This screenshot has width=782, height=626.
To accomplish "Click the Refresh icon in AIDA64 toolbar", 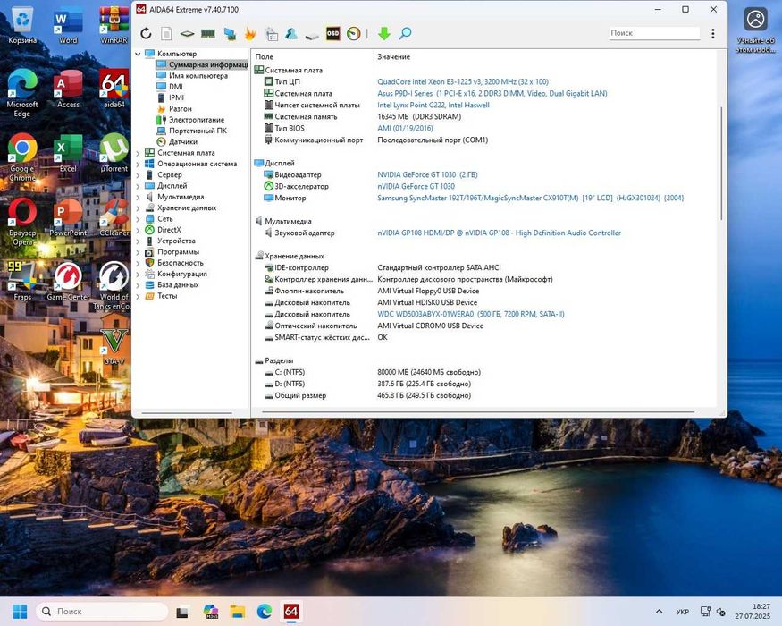I will (x=147, y=34).
